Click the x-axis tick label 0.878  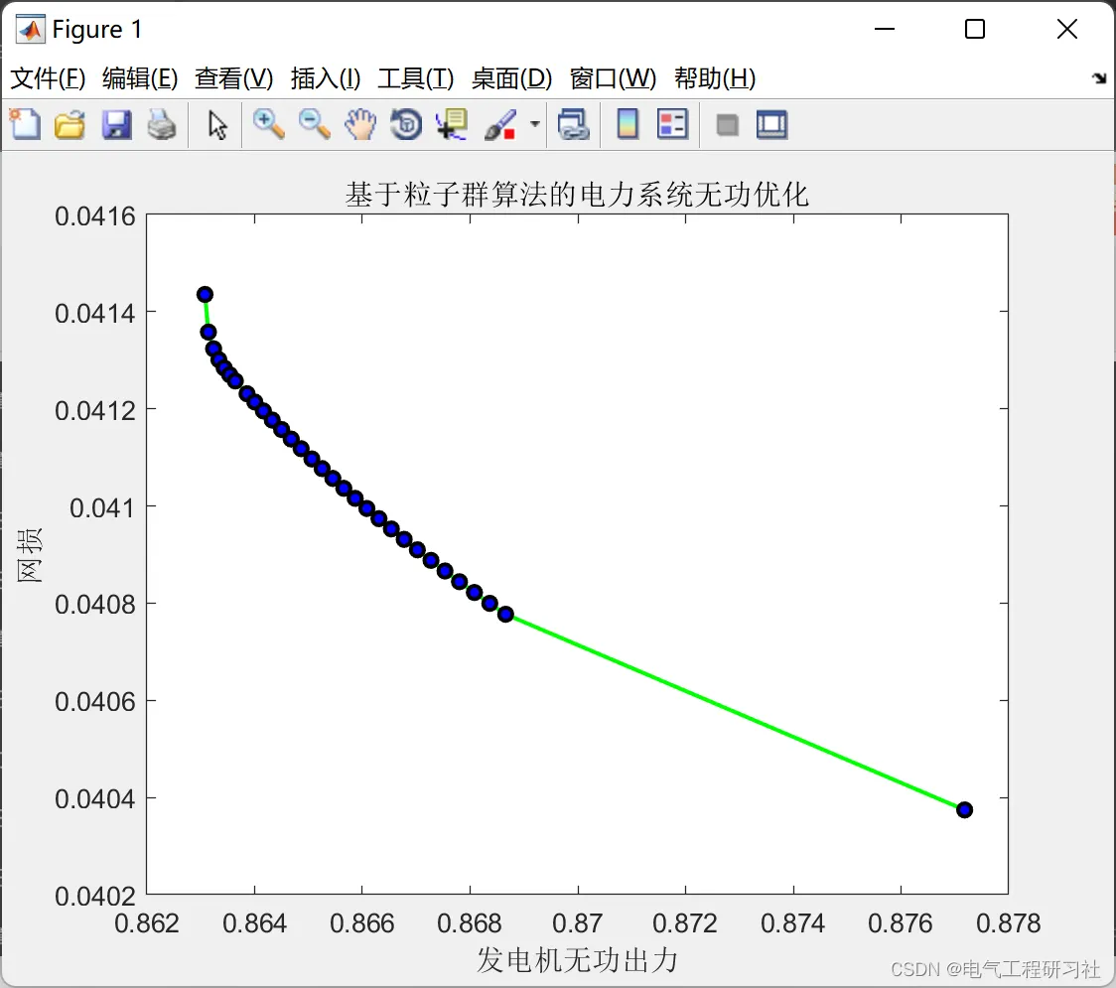coord(1009,923)
